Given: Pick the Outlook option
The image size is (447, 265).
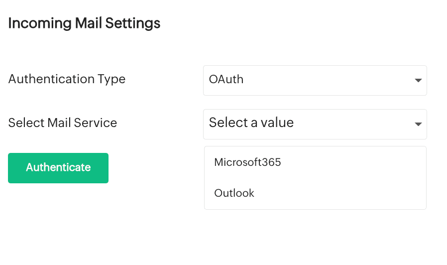Looking at the screenshot, I should 234,193.
